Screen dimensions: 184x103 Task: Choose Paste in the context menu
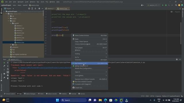89,39
